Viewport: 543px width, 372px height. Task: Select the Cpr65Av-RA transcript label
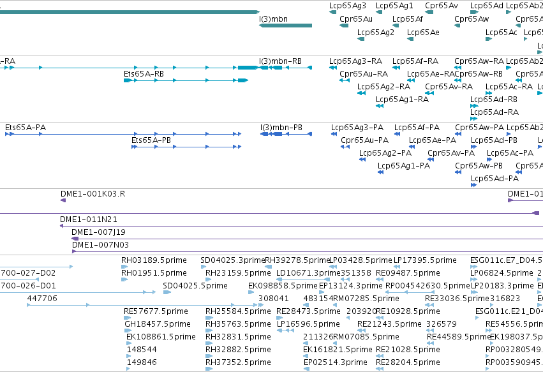click(449, 87)
